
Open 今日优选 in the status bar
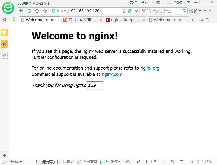[12, 162]
